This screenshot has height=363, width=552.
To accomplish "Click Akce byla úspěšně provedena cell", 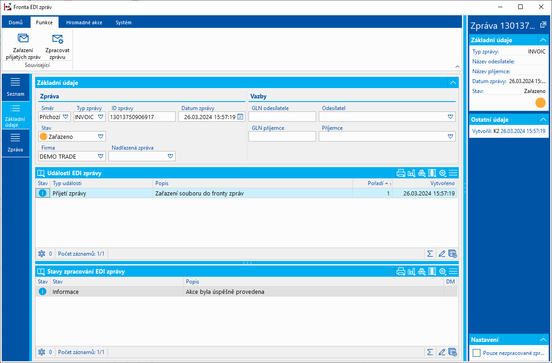I will [x=314, y=292].
